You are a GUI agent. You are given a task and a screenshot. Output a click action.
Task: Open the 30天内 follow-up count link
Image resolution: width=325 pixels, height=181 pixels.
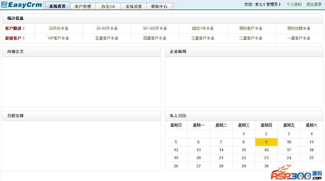pyautogui.click(x=59, y=28)
